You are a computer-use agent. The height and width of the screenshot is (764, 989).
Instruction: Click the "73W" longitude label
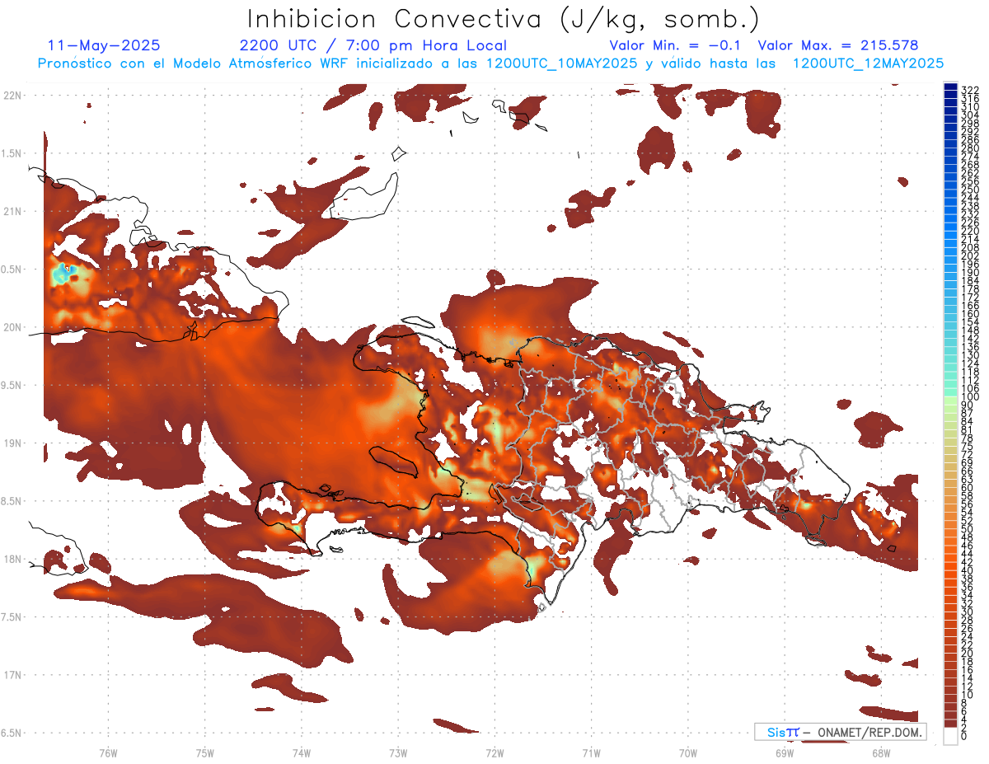(398, 753)
